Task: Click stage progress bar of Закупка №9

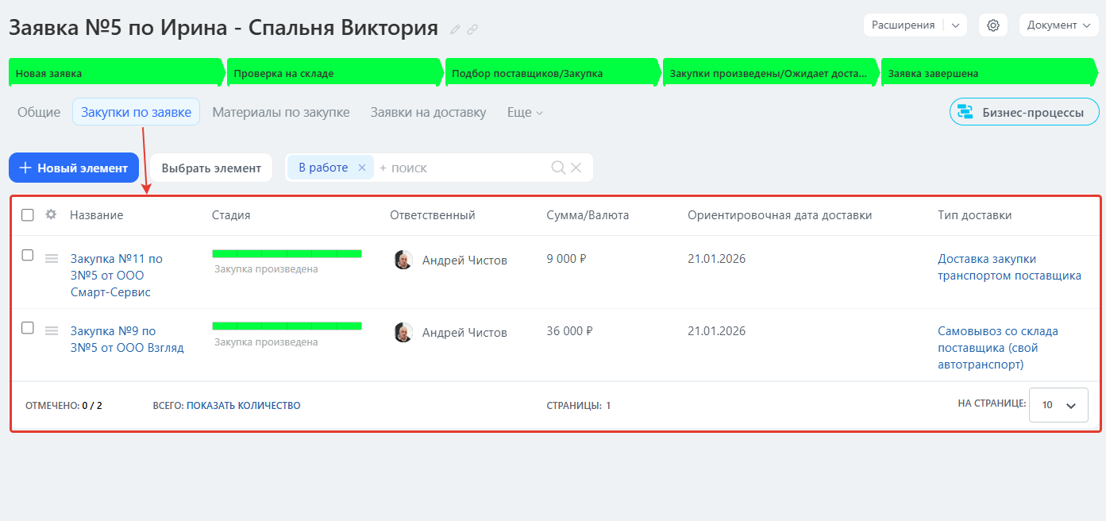Action: (287, 326)
